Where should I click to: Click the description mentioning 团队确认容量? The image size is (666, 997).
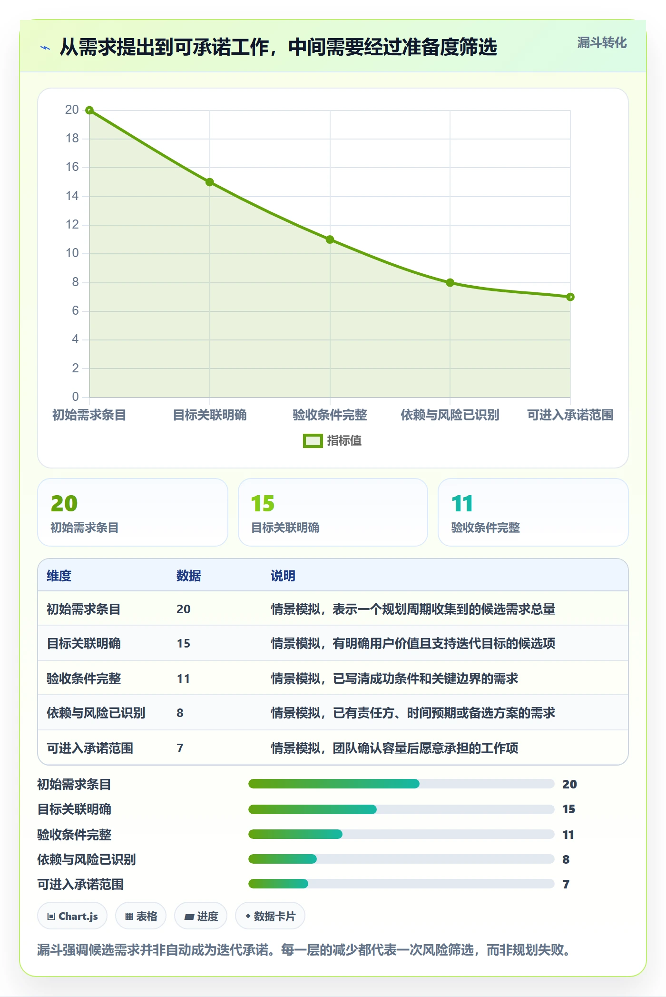pos(394,748)
